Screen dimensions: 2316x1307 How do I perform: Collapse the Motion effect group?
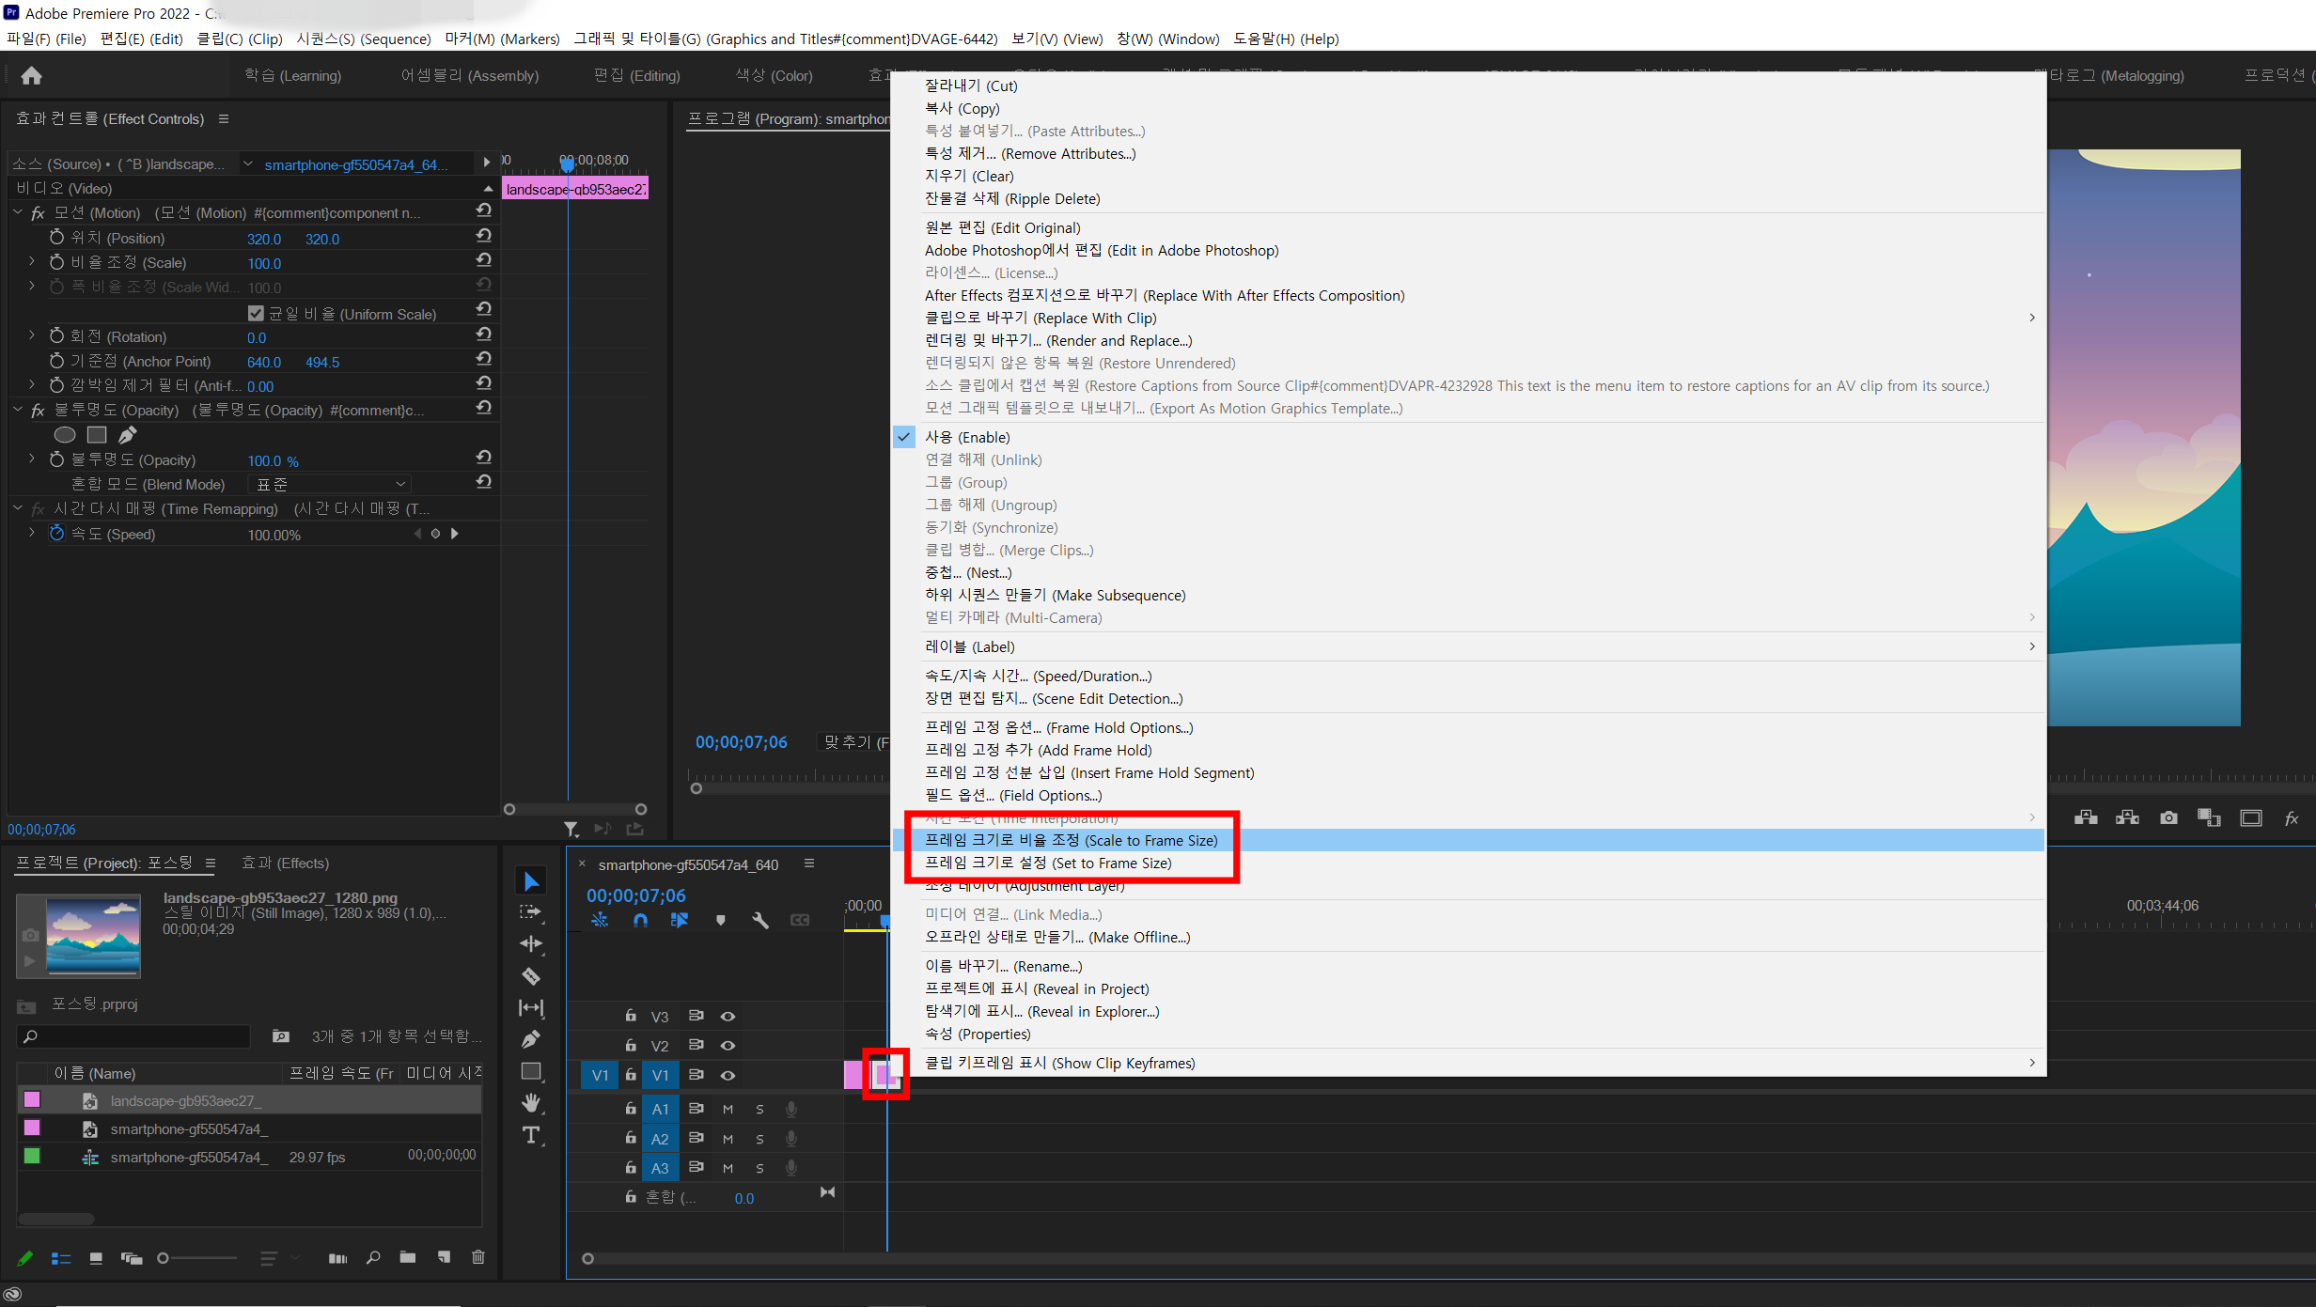[x=17, y=212]
